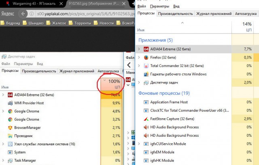Image resolution: width=259 pixels, height=165 pixels.
Task: Open the Торренты bookmarks folder
Action: point(80,23)
